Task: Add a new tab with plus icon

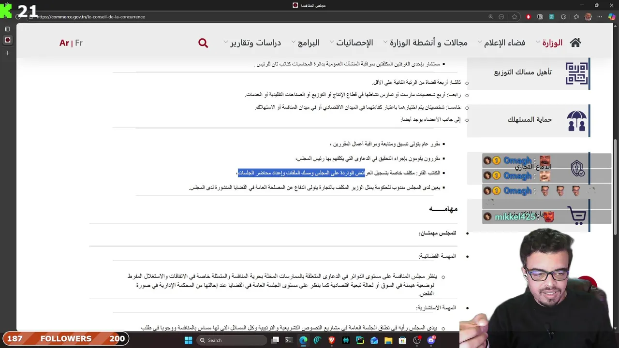Action: pyautogui.click(x=7, y=53)
